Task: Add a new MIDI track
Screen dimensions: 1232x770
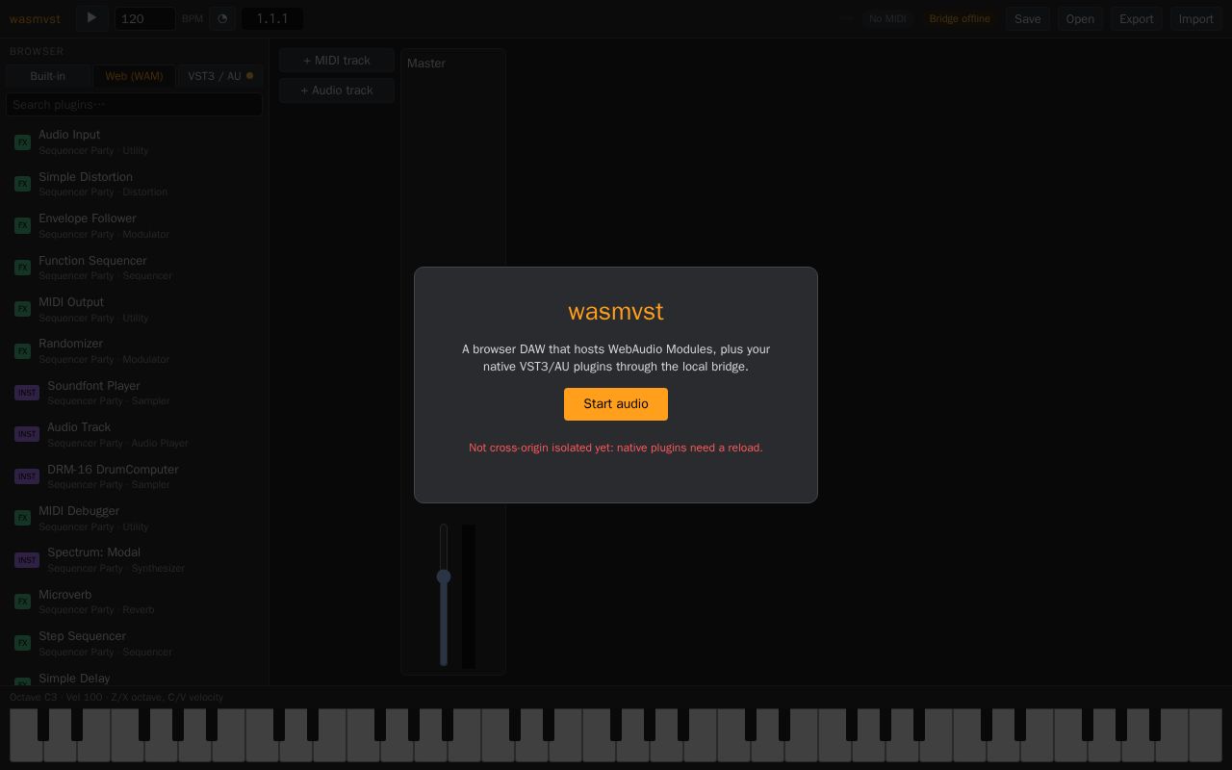Action: [337, 61]
